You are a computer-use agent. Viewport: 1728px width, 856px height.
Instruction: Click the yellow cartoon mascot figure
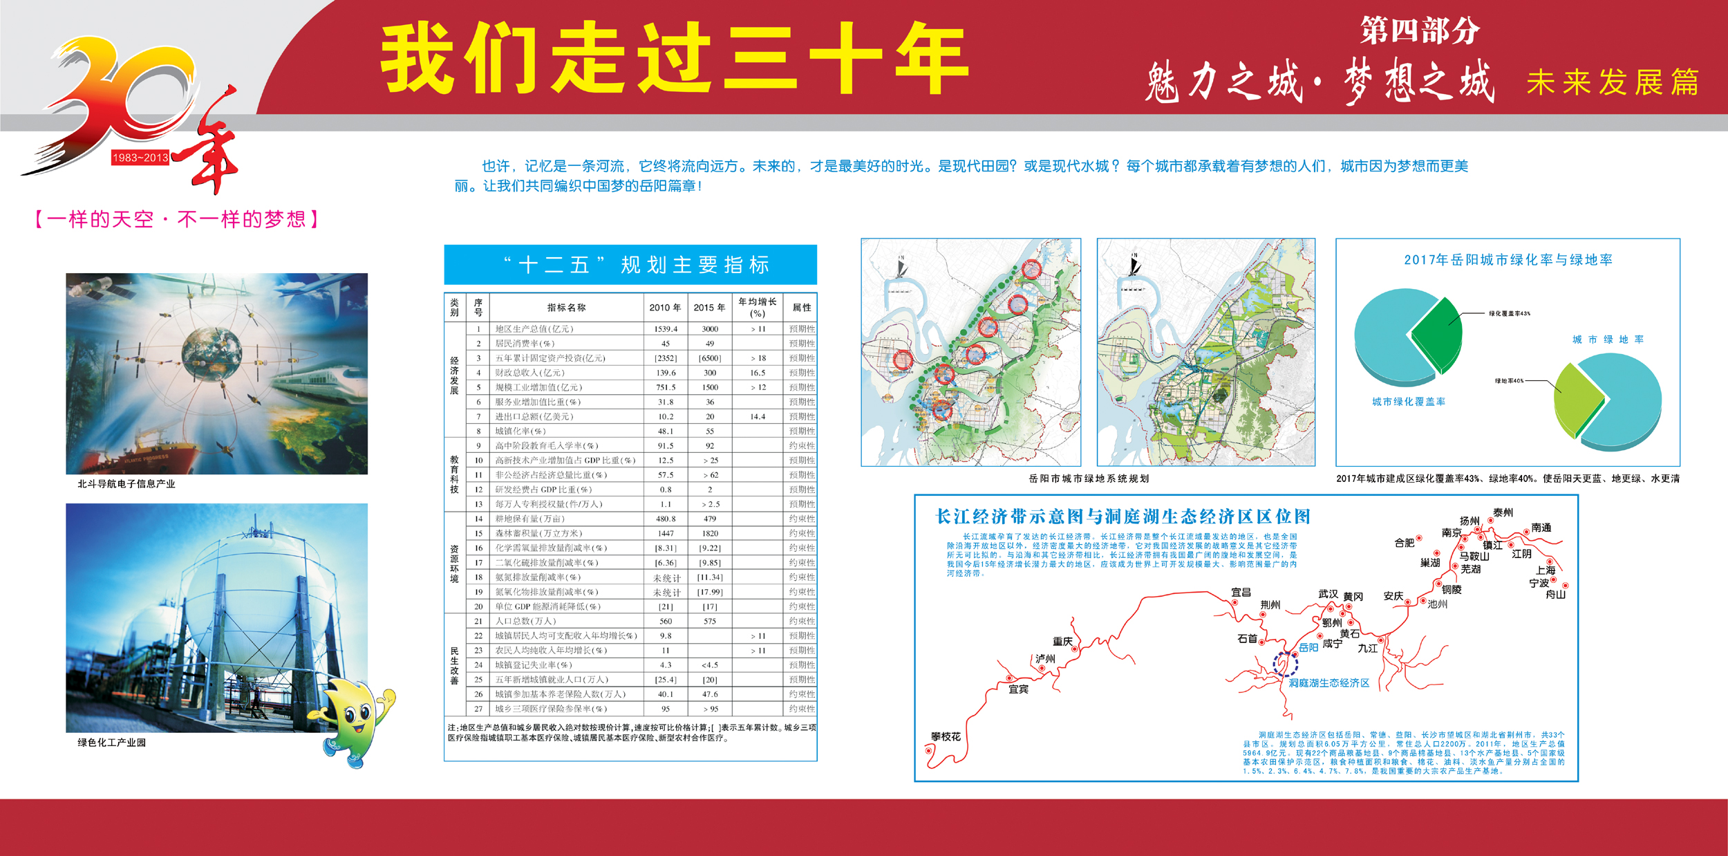356,720
